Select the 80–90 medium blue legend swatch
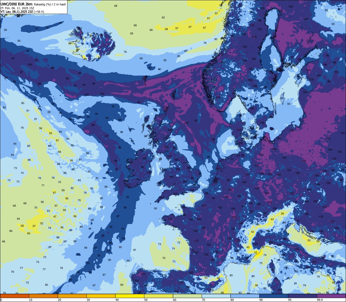The image size is (346, 302). click(x=245, y=296)
